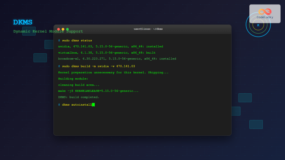Select the nvidia installed status line
This screenshot has height=160, width=285.
tap(110, 46)
